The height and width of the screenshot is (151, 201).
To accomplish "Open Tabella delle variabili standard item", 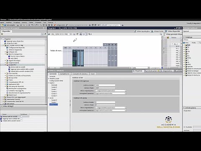I will [22, 71].
